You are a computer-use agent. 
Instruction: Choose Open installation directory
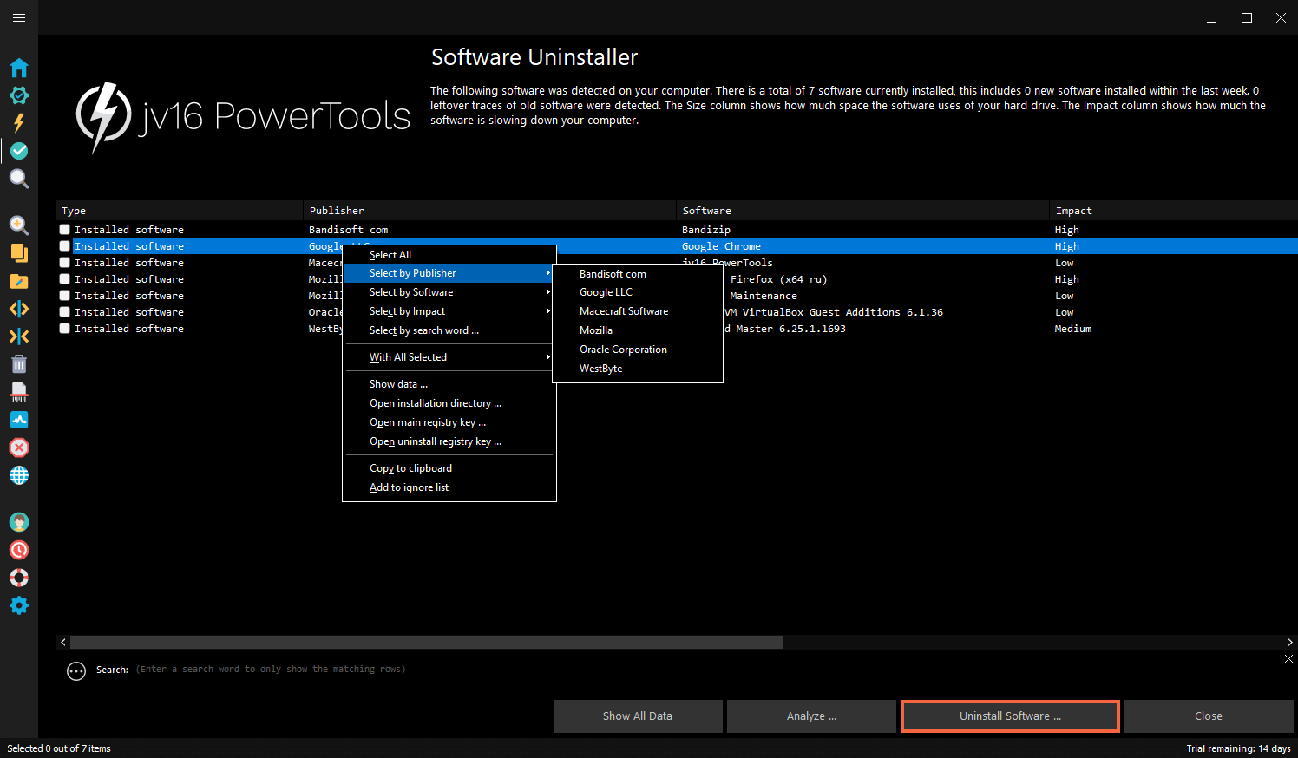coord(449,403)
